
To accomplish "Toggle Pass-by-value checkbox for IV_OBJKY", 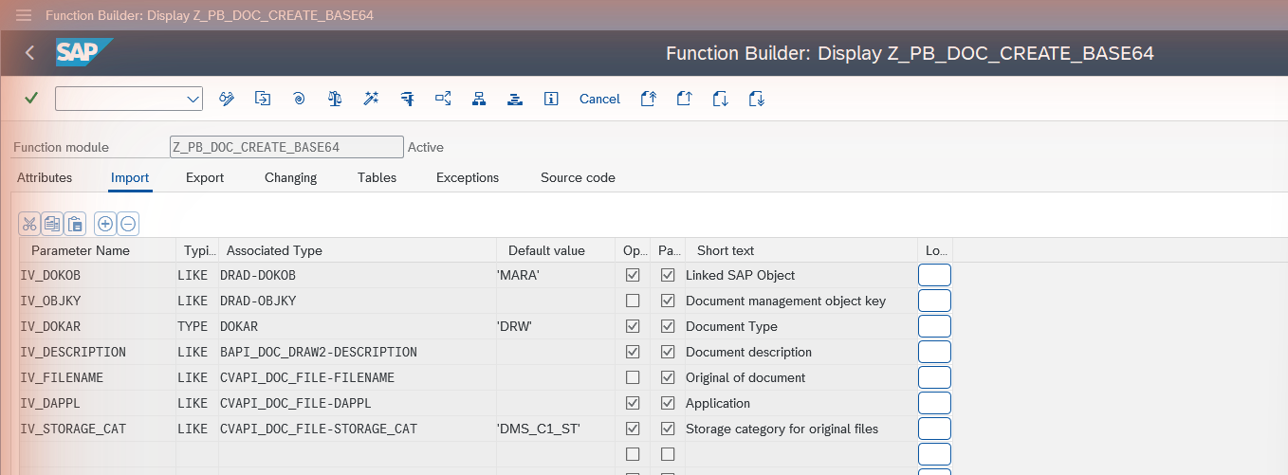I will pyautogui.click(x=668, y=301).
